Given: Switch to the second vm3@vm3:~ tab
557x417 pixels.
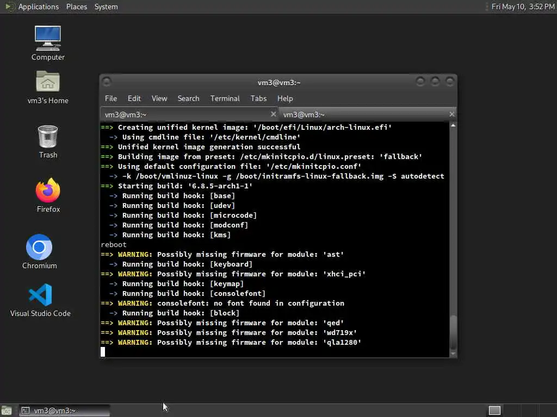Looking at the screenshot, I should click(x=368, y=115).
